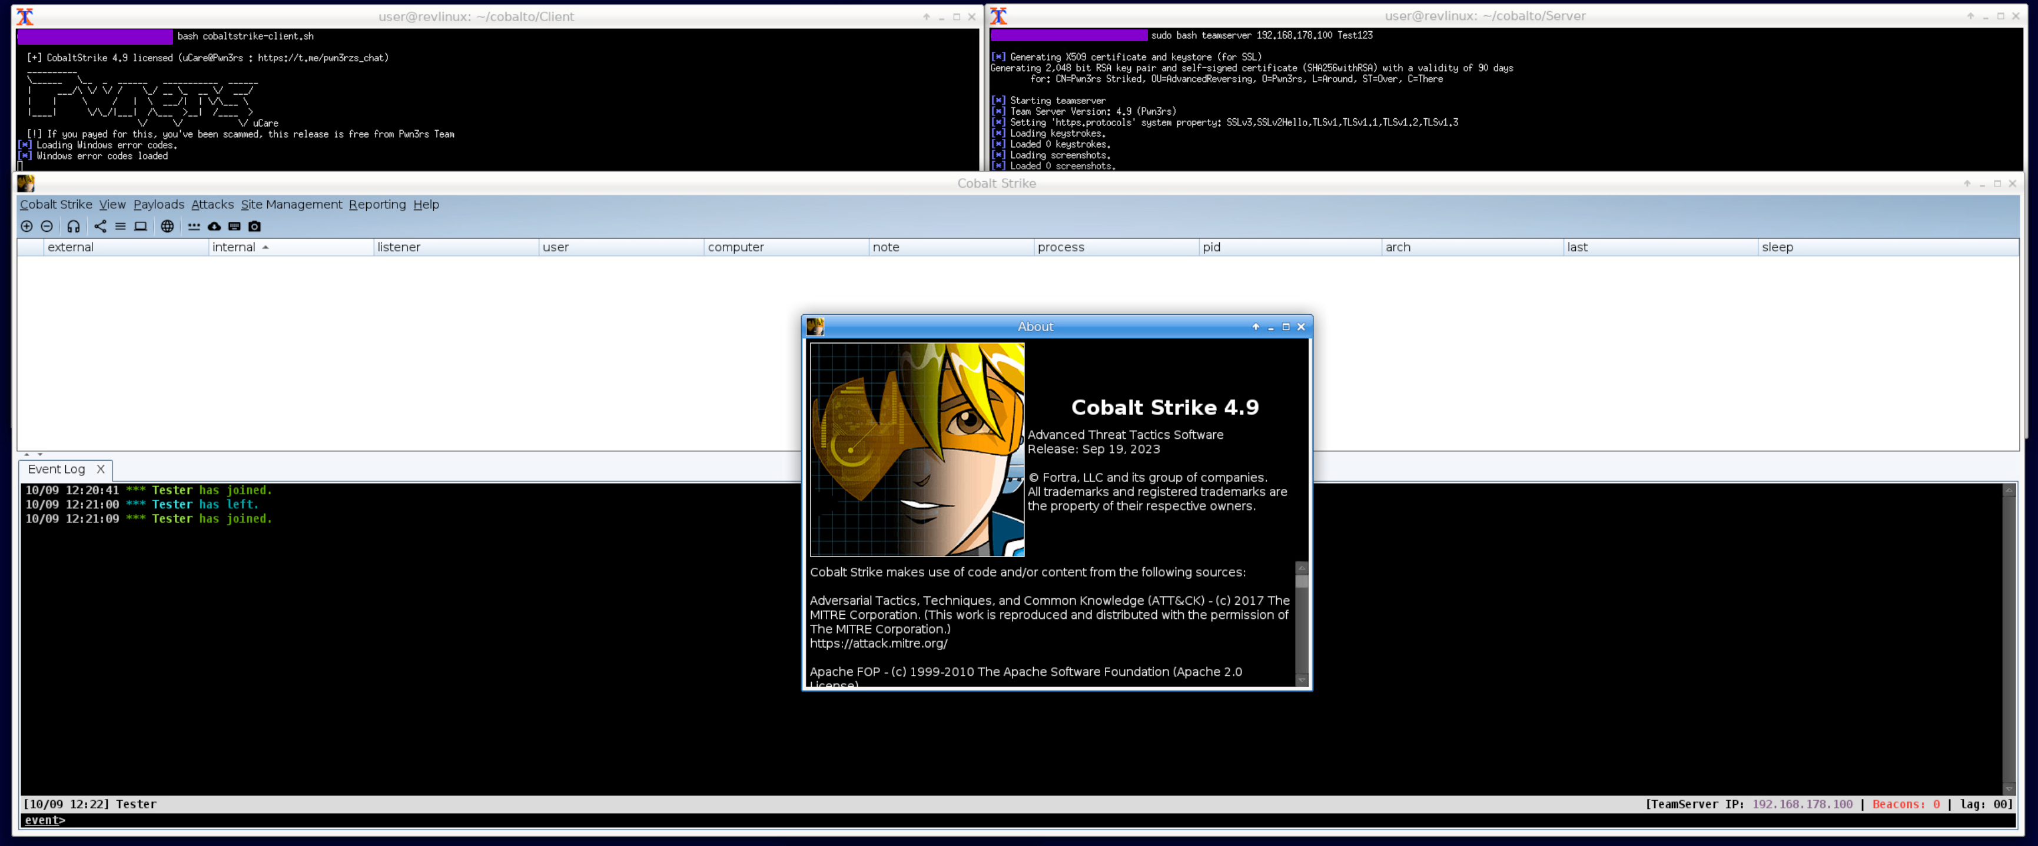The height and width of the screenshot is (846, 2038).
Task: Click the https://attack.mitre.org/ text in About
Action: pos(878,643)
